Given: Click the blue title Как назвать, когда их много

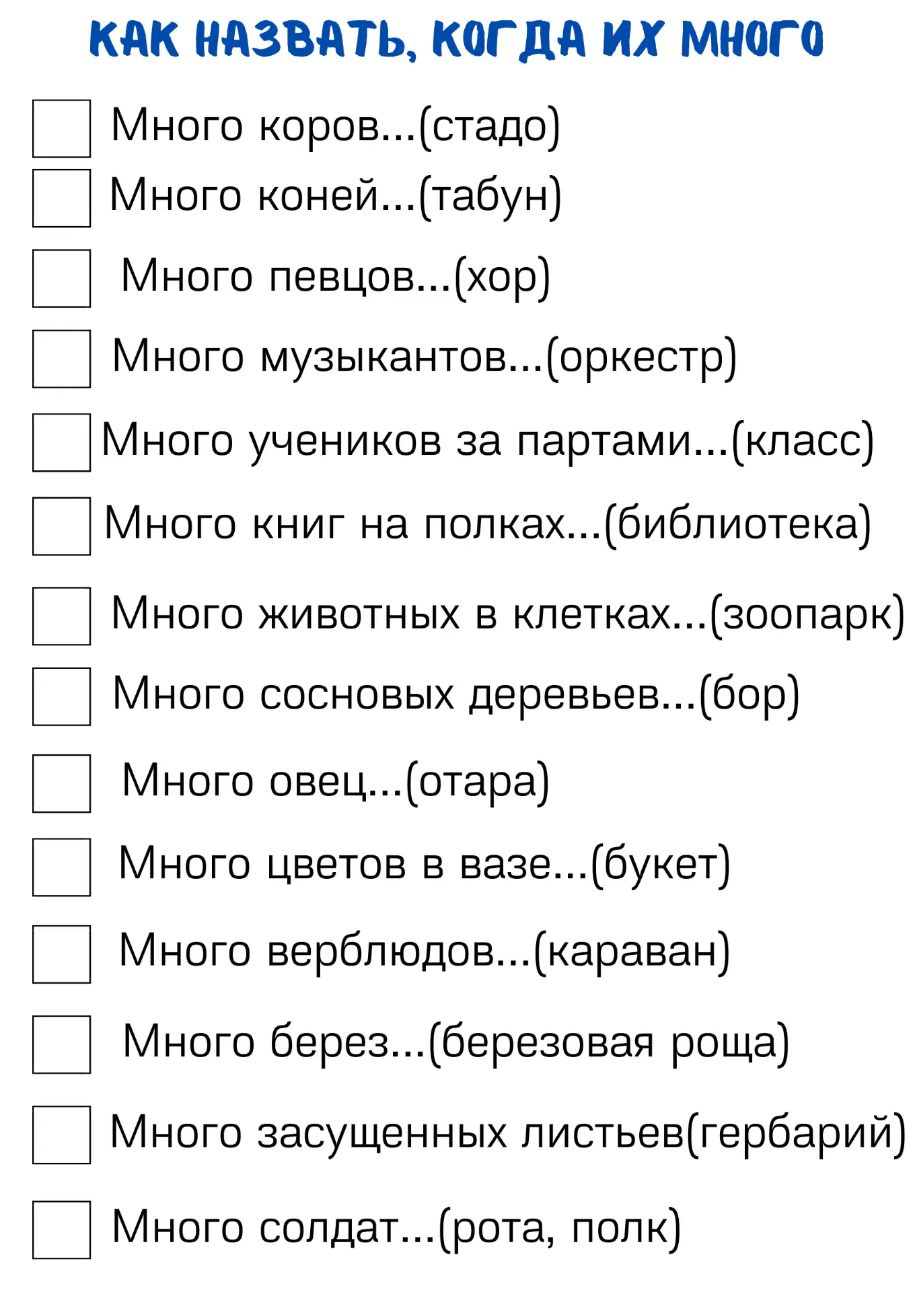Looking at the screenshot, I should [456, 39].
